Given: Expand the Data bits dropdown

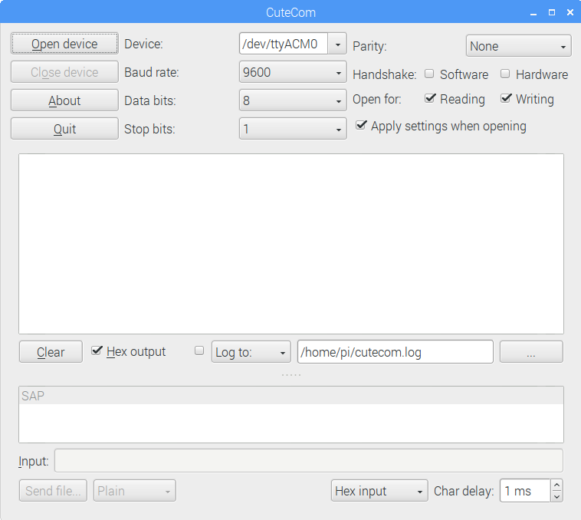Looking at the screenshot, I should pos(293,100).
